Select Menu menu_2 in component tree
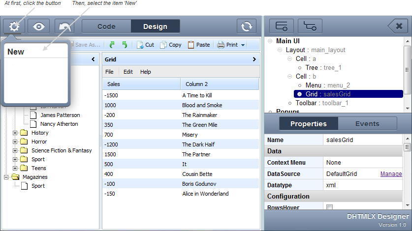412x231 pixels. tap(327, 86)
